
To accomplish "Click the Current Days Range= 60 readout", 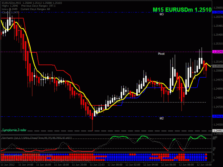I will click(x=35, y=9).
